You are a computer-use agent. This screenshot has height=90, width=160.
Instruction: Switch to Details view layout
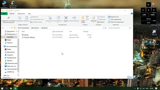pos(129,77)
